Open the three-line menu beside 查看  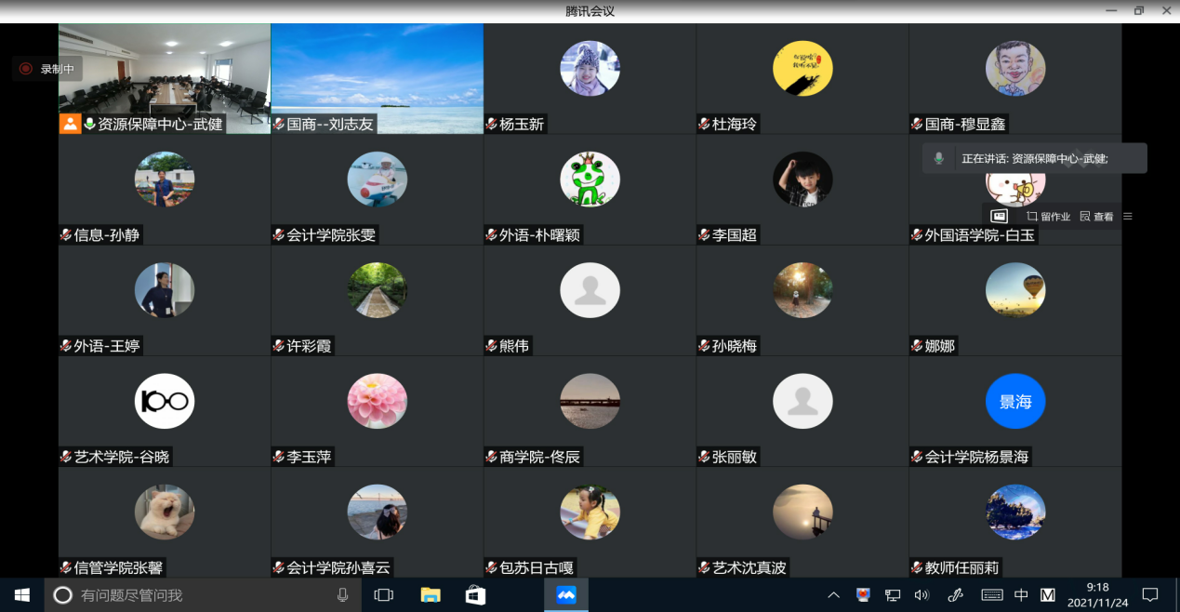click(1128, 217)
